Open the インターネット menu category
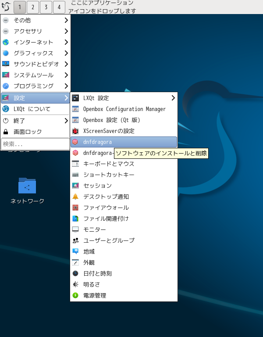263x337 pixels. [35, 42]
